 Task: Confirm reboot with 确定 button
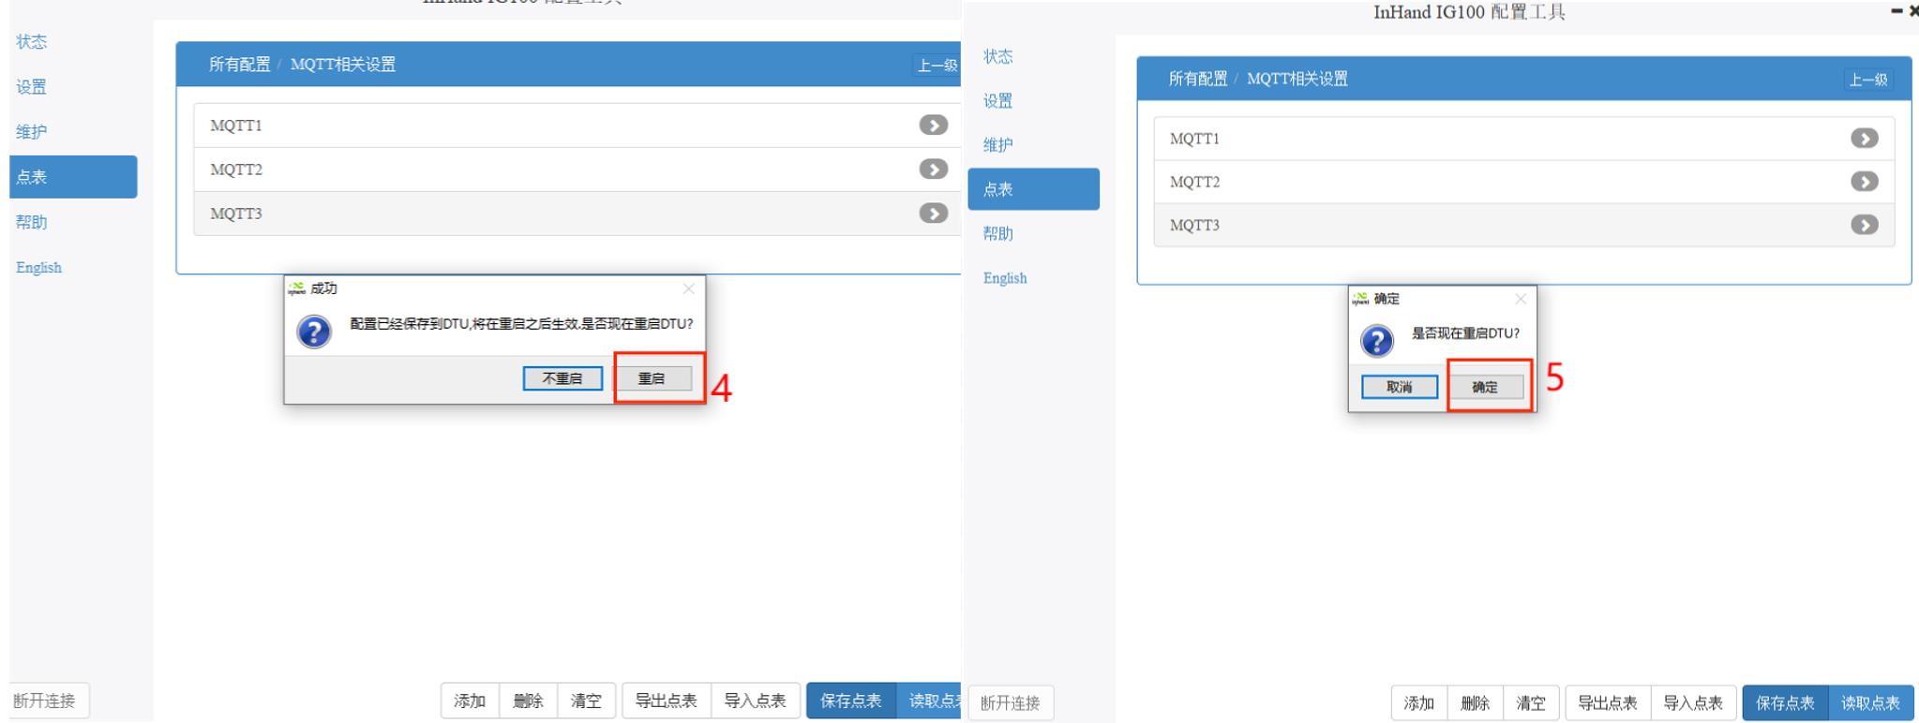pyautogui.click(x=1485, y=387)
